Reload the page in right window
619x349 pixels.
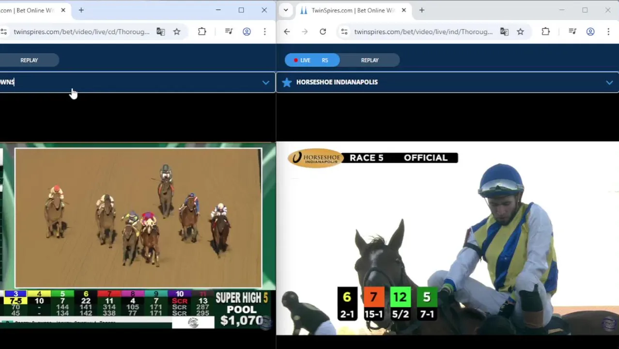tap(323, 32)
